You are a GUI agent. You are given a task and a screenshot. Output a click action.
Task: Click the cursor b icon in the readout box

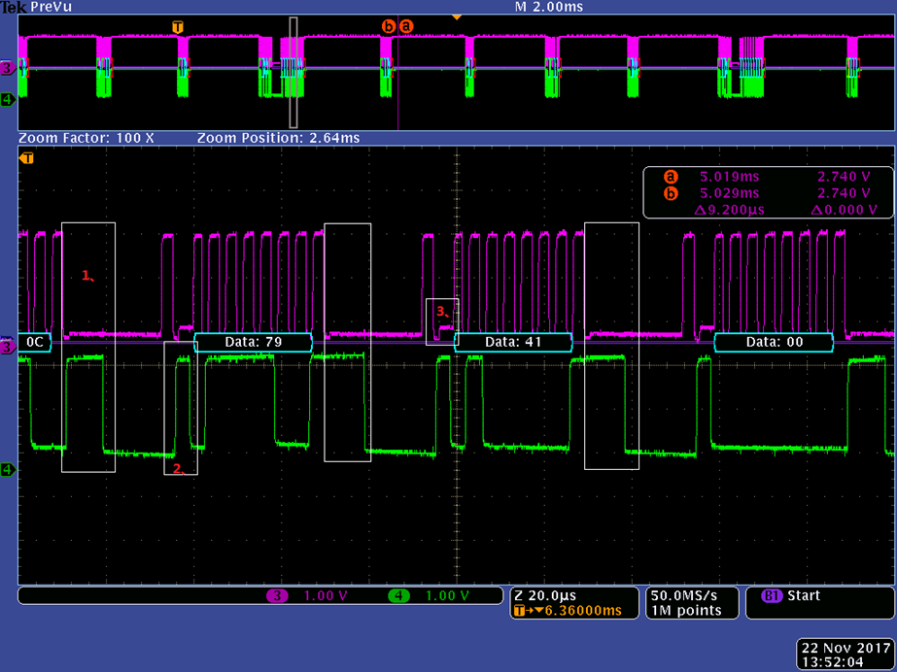tap(670, 193)
